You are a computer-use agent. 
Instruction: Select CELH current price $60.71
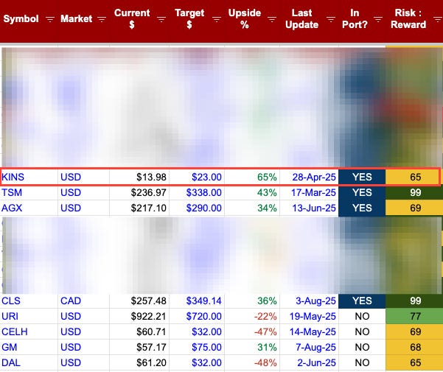[139, 331]
